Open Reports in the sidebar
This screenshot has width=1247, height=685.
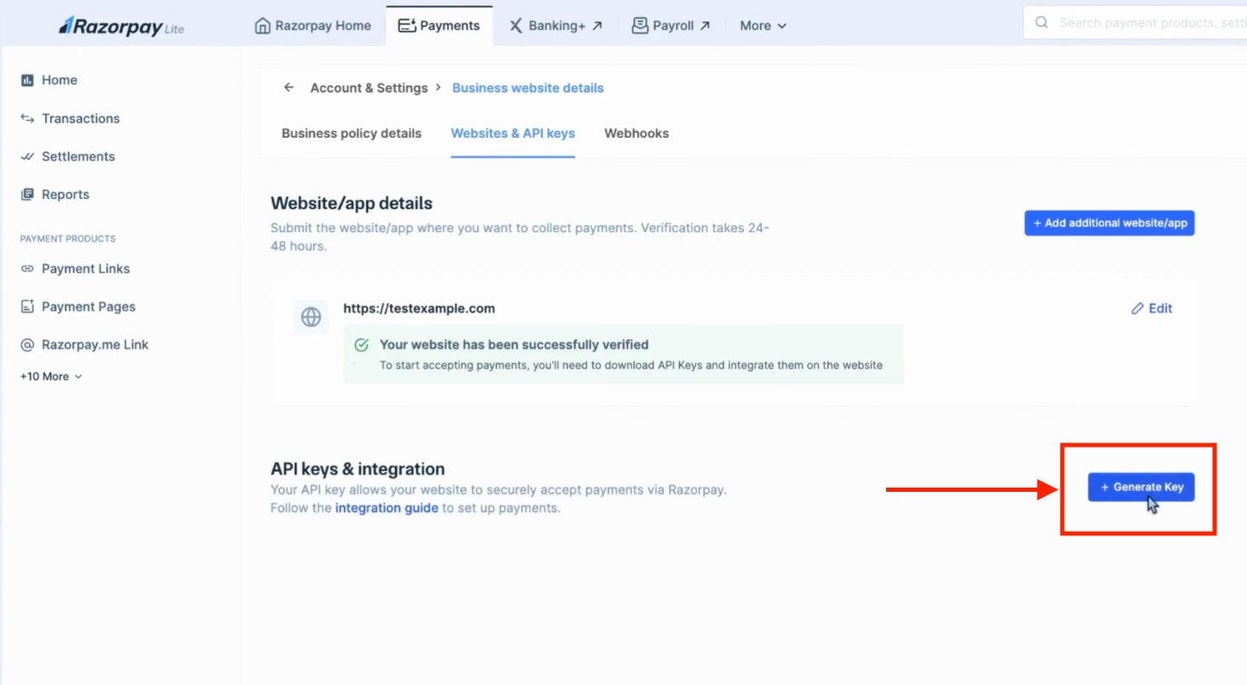pyautogui.click(x=54, y=194)
